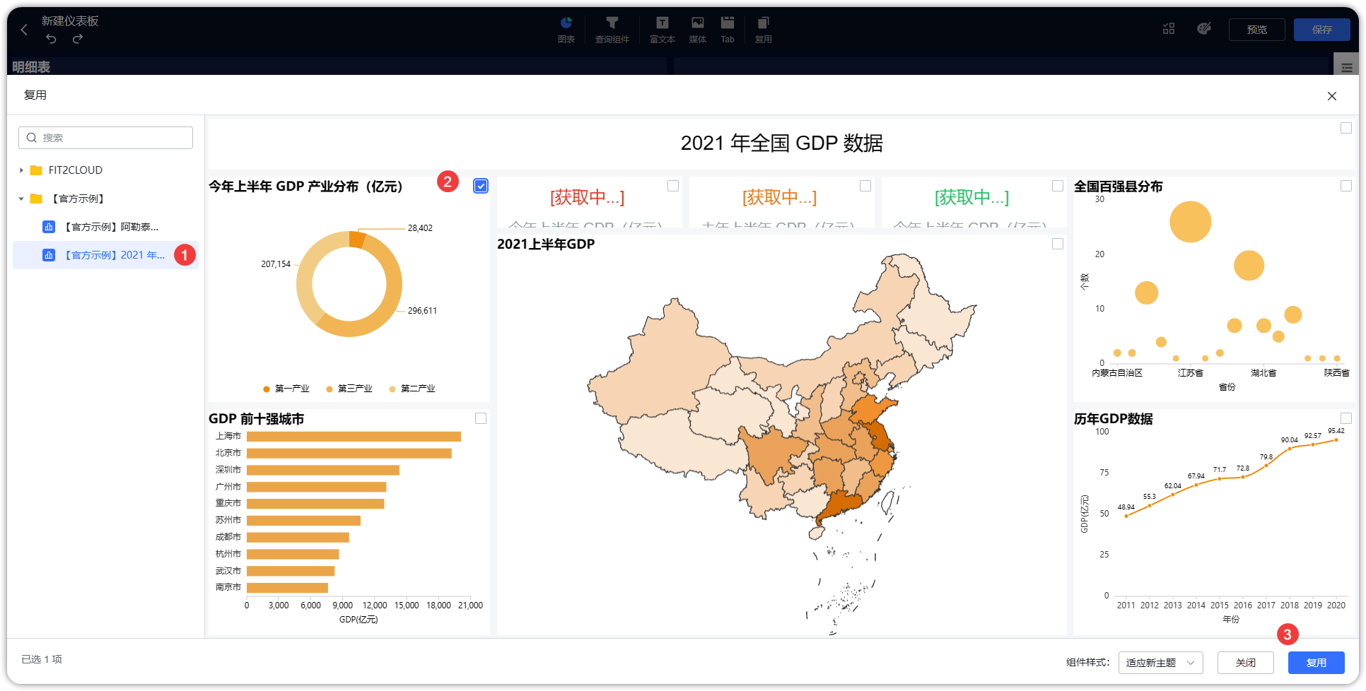The height and width of the screenshot is (691, 1366).
Task: Click the 复用 reuse toolbar icon
Action: (764, 30)
